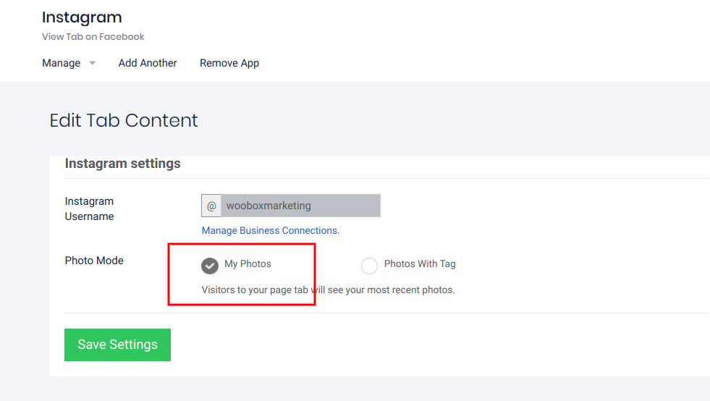
Task: Select Add Another in the top menu
Action: coord(148,63)
